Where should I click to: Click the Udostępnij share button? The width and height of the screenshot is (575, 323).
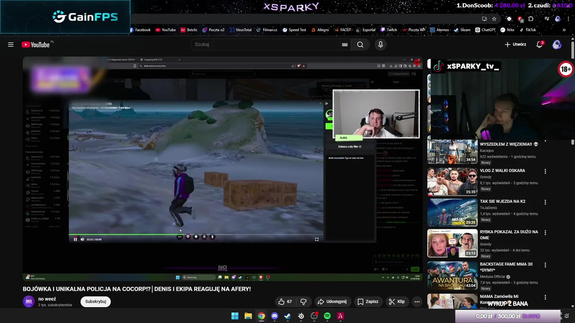[x=332, y=301]
